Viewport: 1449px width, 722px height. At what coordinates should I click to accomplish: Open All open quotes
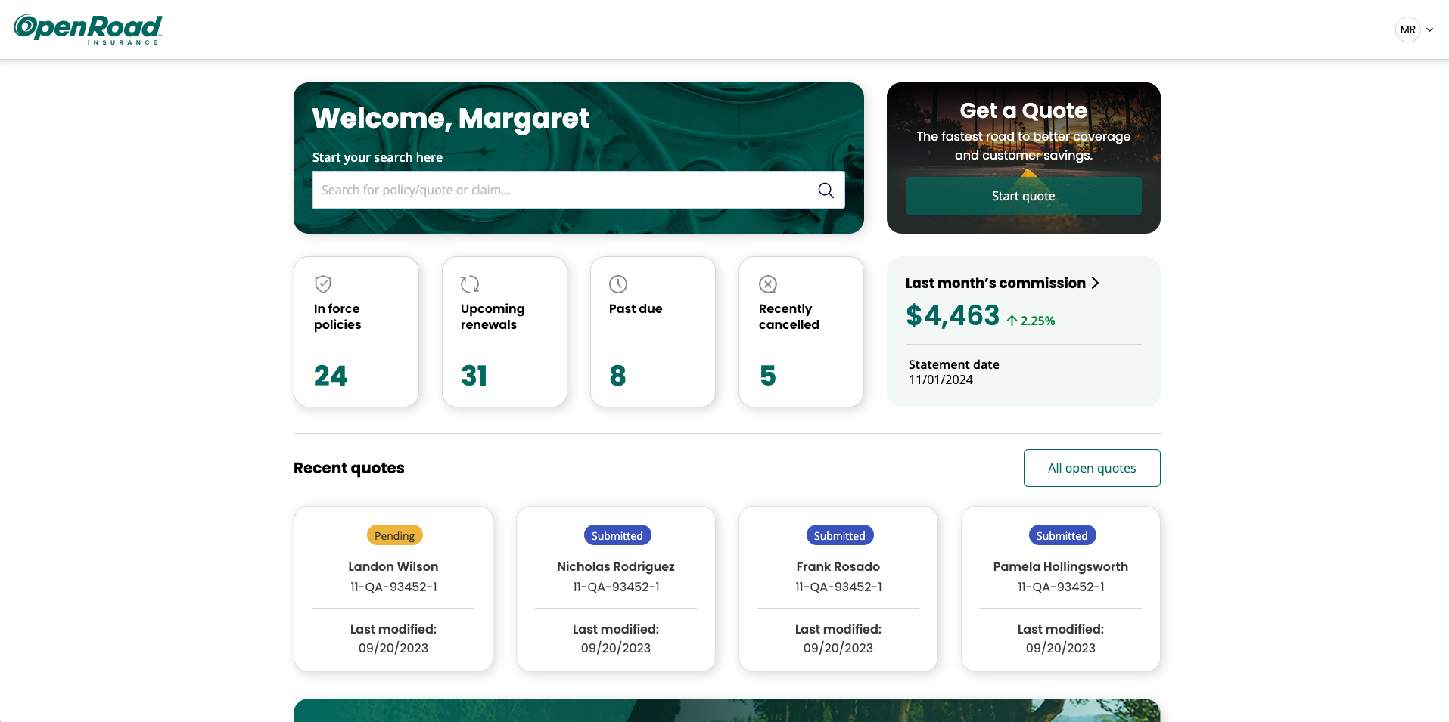[1091, 468]
